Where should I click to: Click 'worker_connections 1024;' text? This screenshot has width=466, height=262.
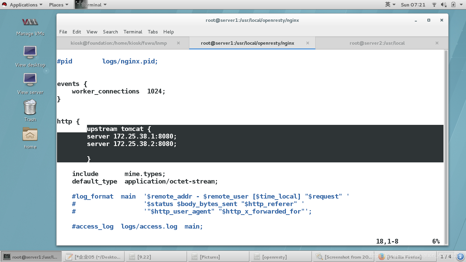coord(119,91)
